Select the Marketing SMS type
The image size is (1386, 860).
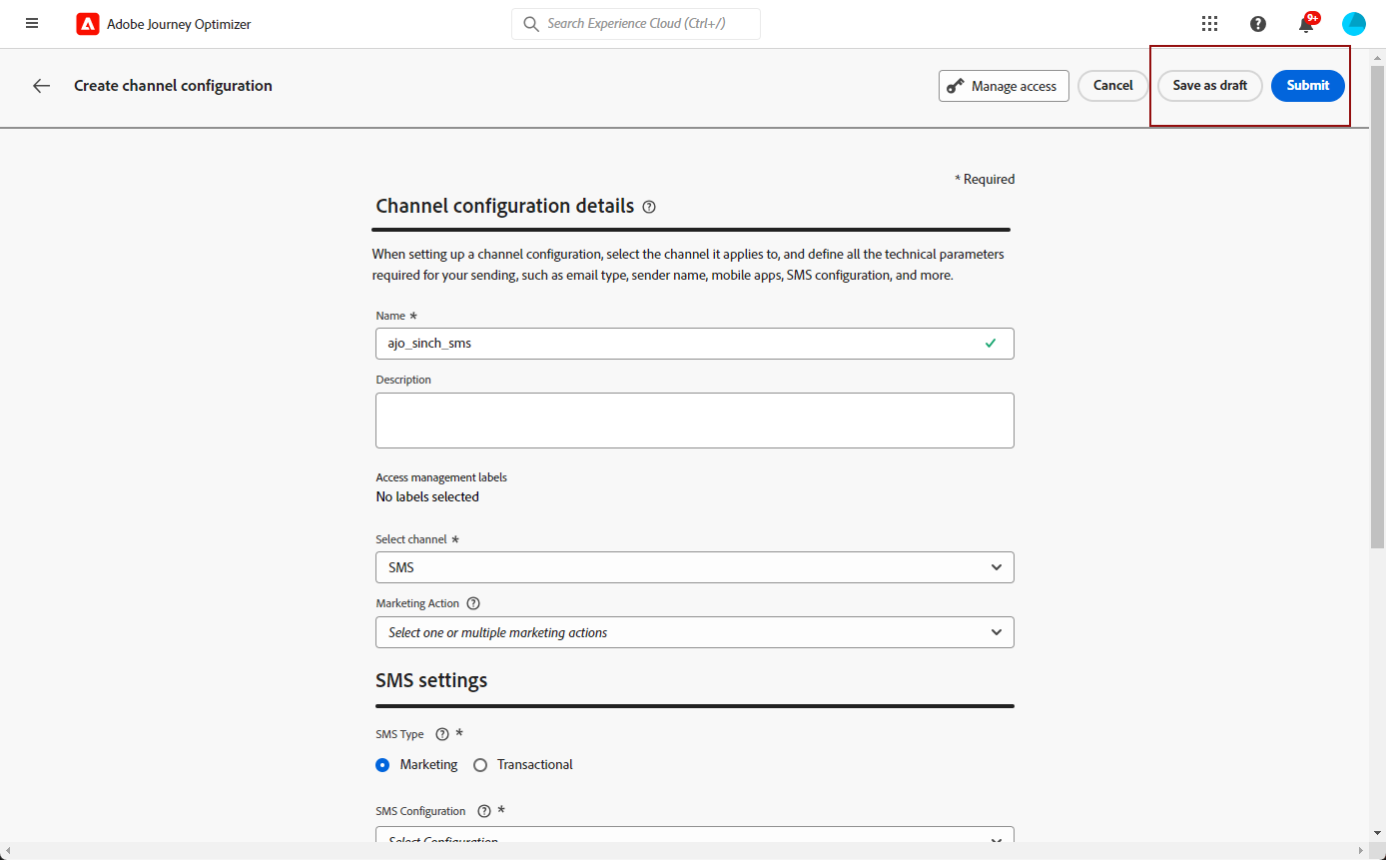(382, 765)
